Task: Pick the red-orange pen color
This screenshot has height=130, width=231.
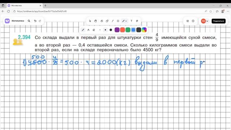Action: 122,30
